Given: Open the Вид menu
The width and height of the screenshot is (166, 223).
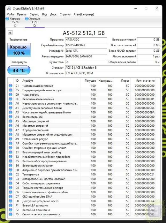Looking at the screenshot, I should point(45,14).
